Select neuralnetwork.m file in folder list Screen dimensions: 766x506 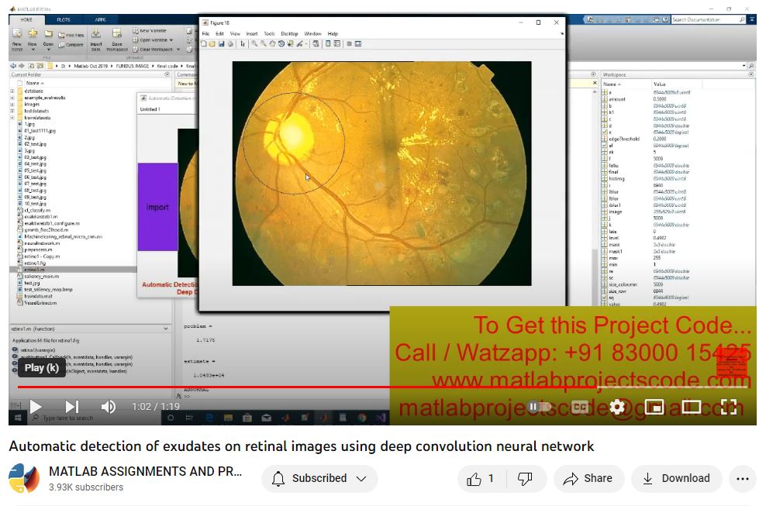pos(42,243)
